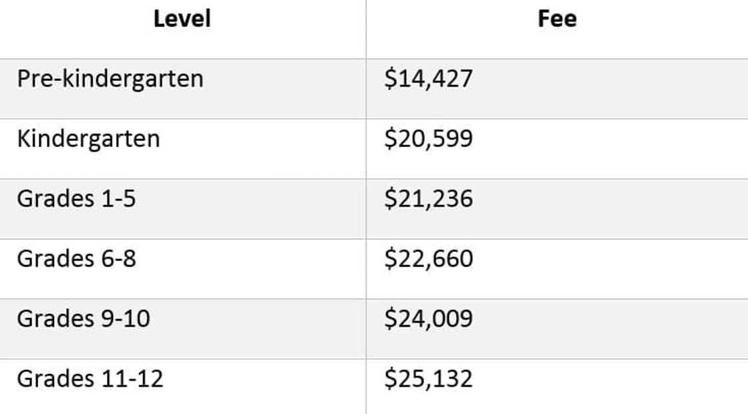Select the $21,236 fee amount
748x414 pixels.
[428, 199]
